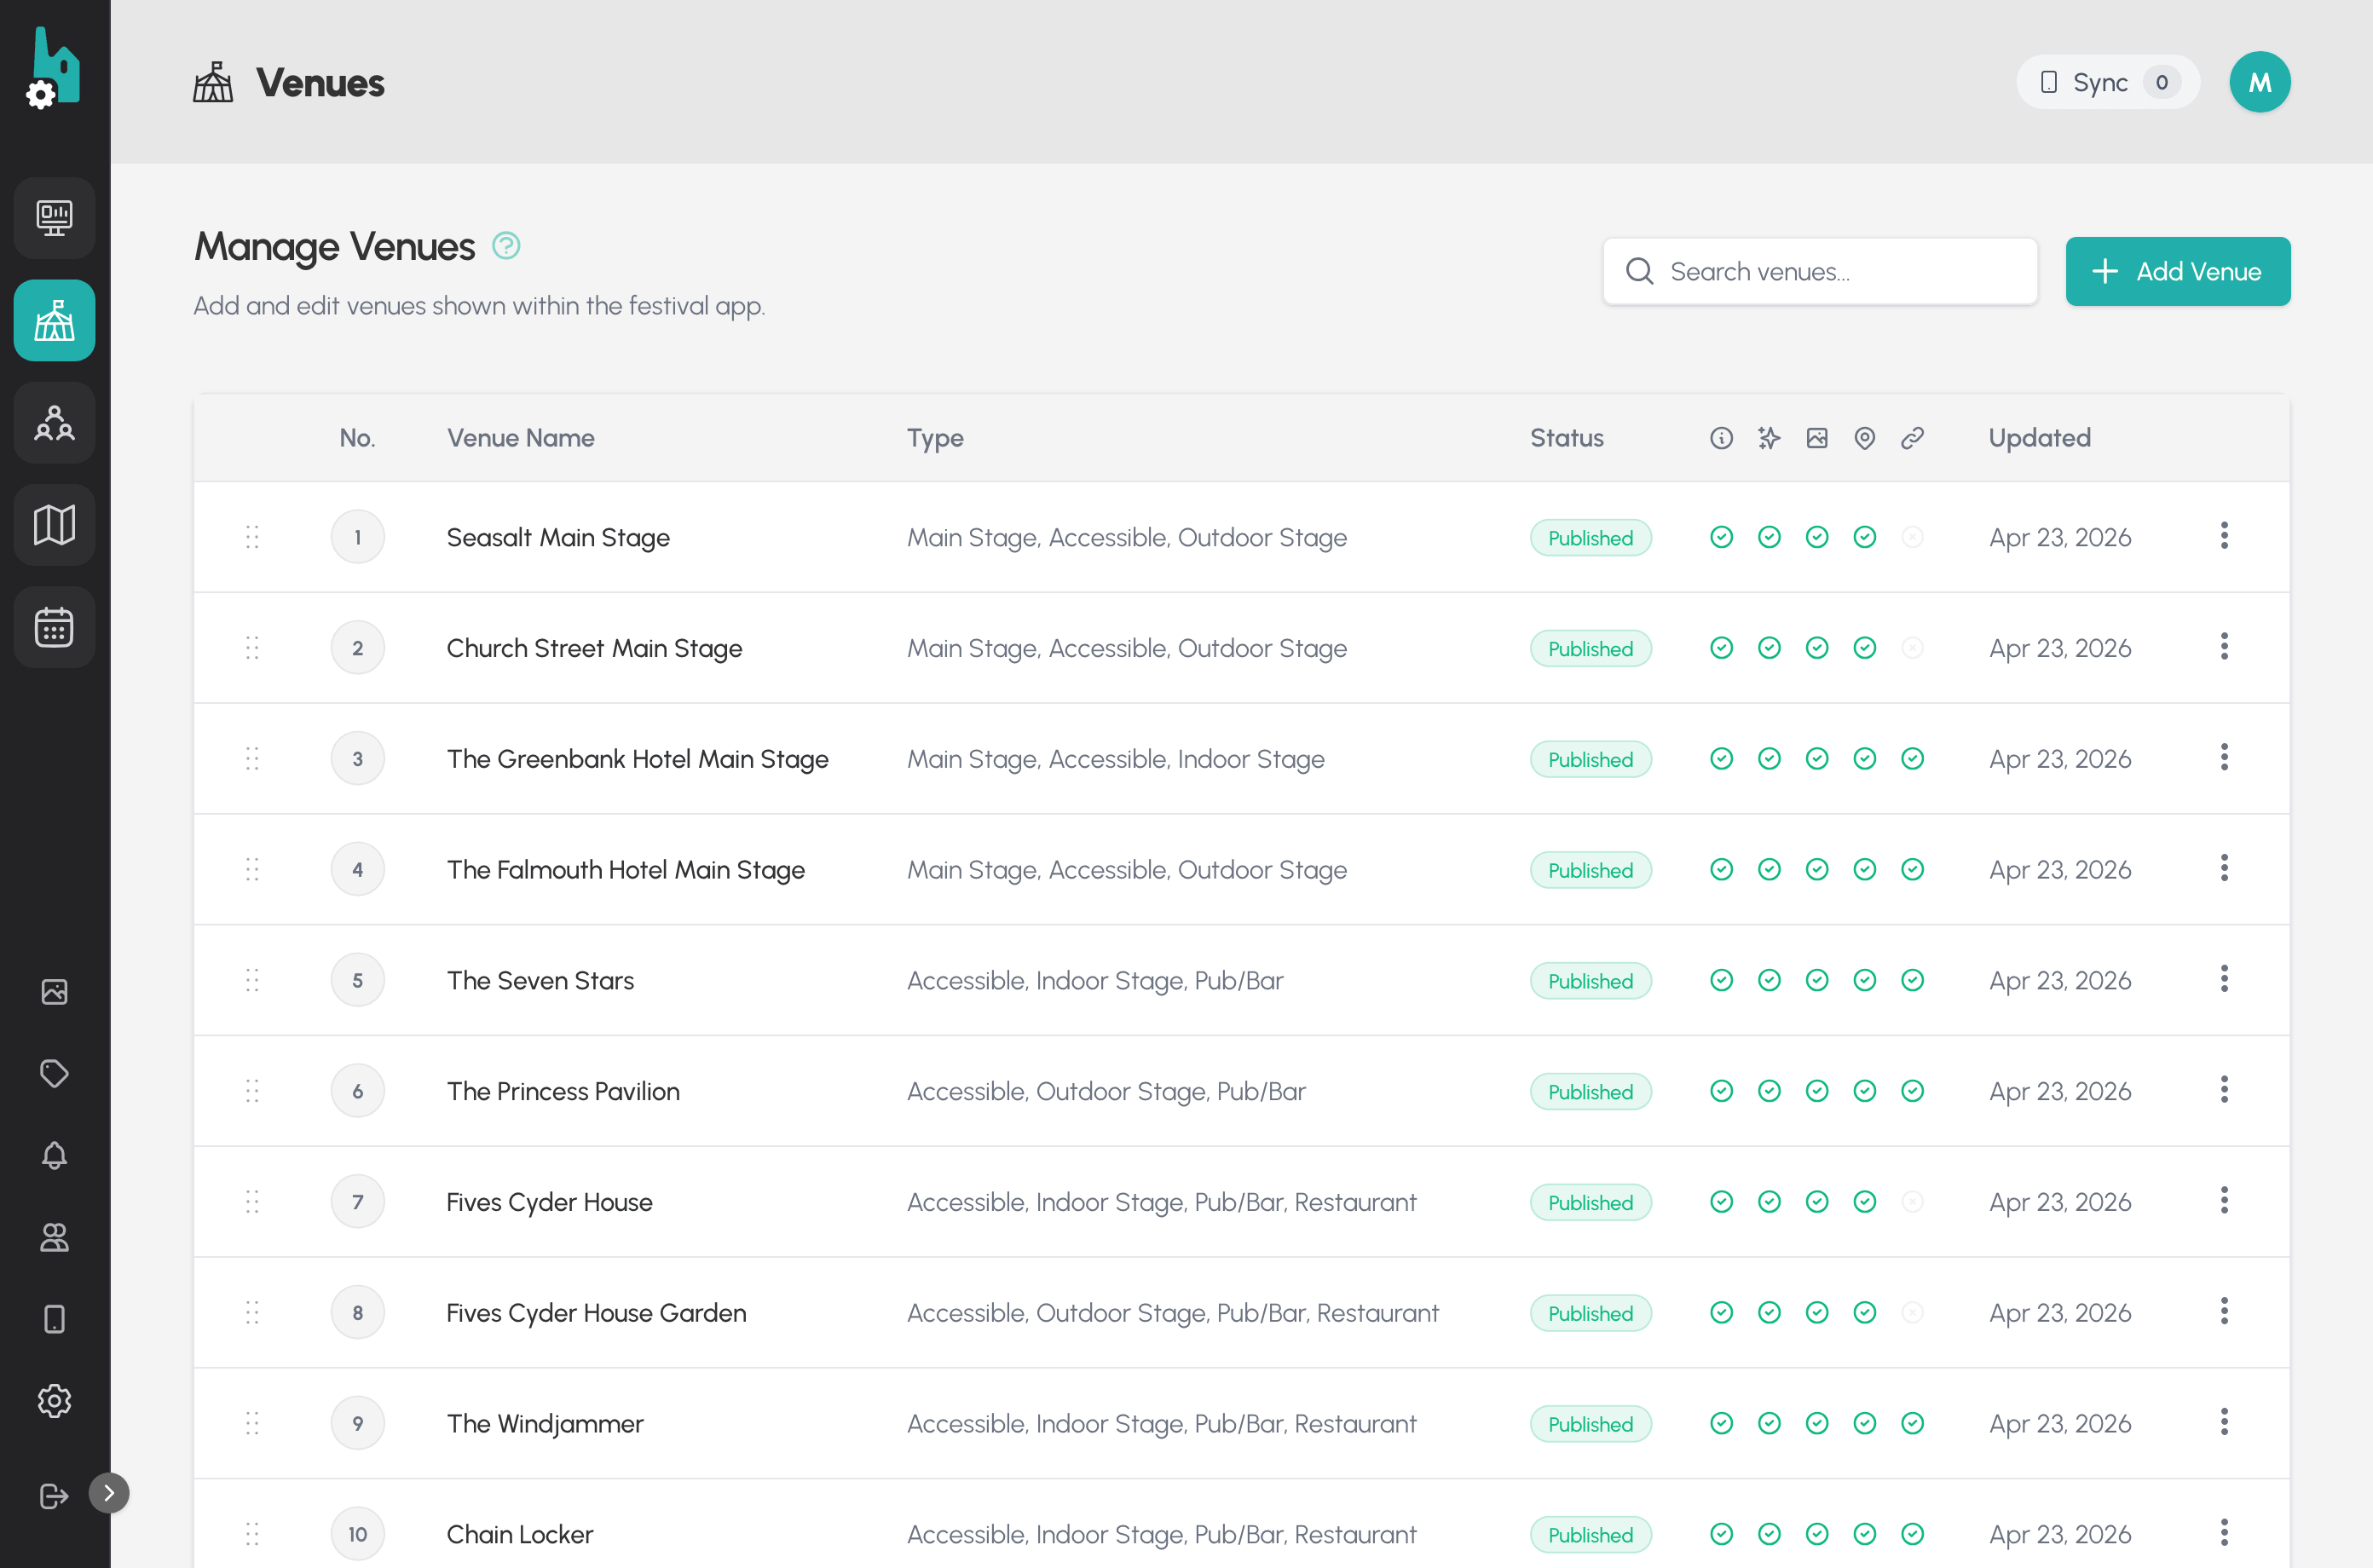Image resolution: width=2373 pixels, height=1568 pixels.
Task: Open the map icon in sidebar
Action: coord(54,525)
